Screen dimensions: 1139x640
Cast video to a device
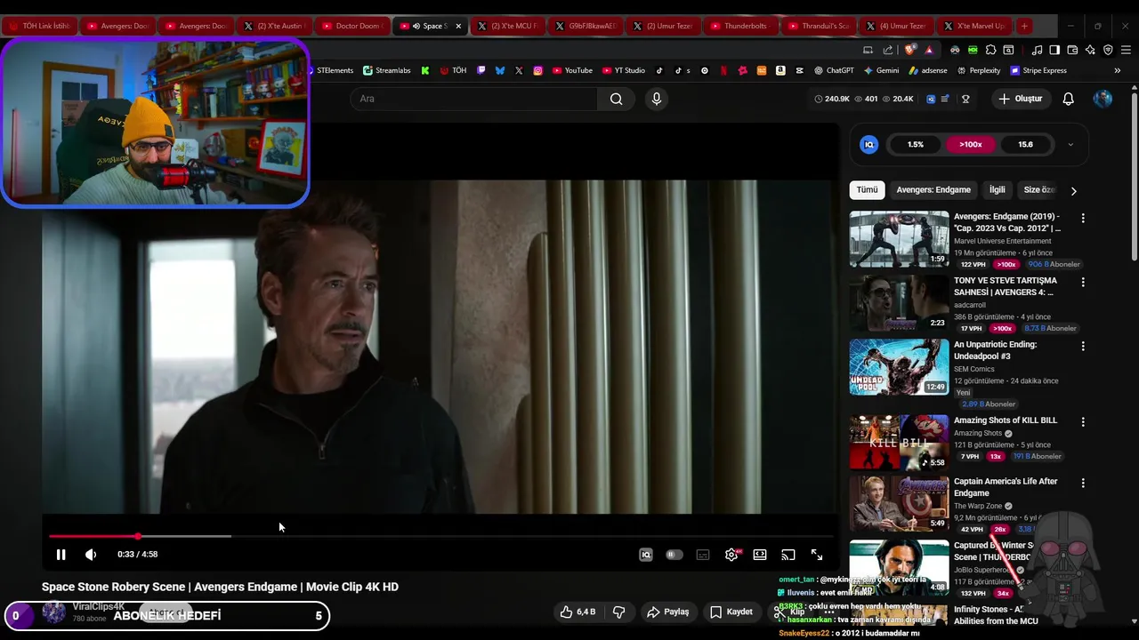tap(788, 555)
